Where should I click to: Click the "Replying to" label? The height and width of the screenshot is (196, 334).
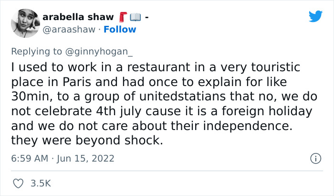pyautogui.click(x=36, y=52)
